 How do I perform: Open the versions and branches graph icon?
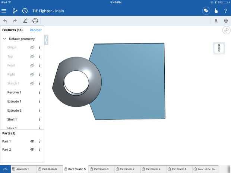pos(15,11)
